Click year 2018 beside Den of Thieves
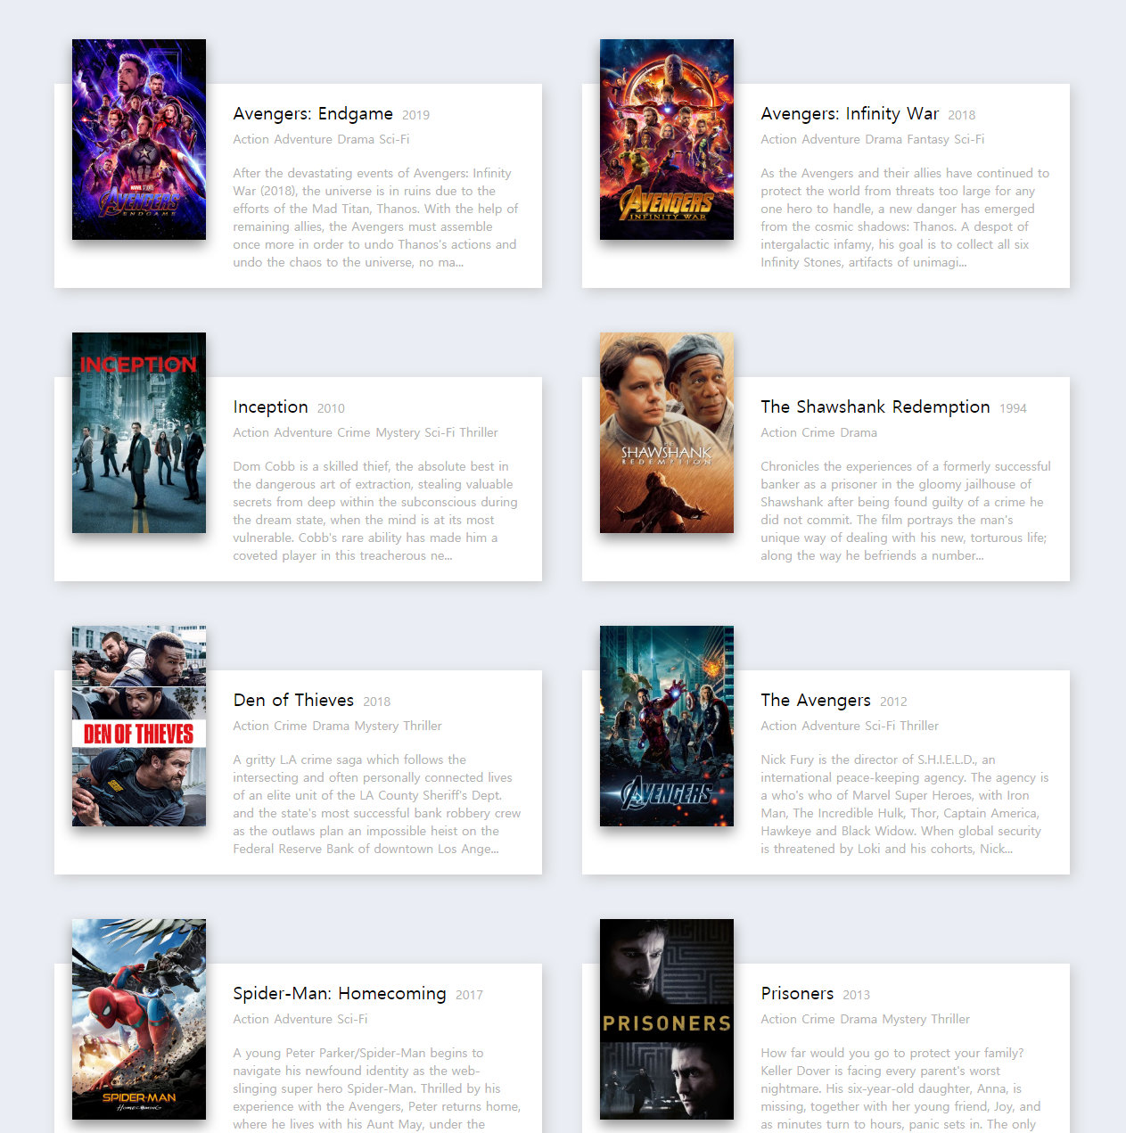 376,702
